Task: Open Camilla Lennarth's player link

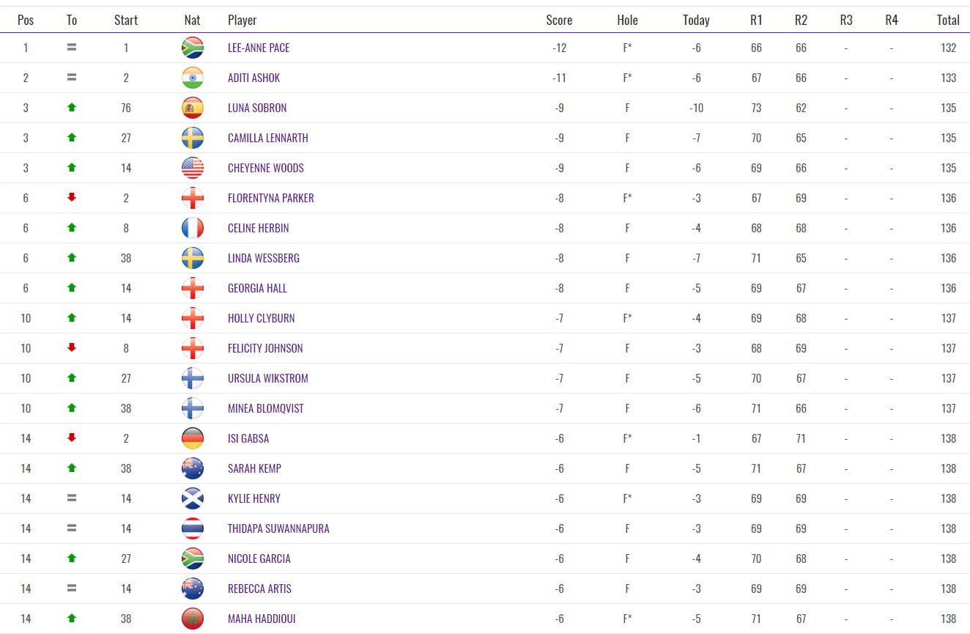Action: click(x=267, y=138)
